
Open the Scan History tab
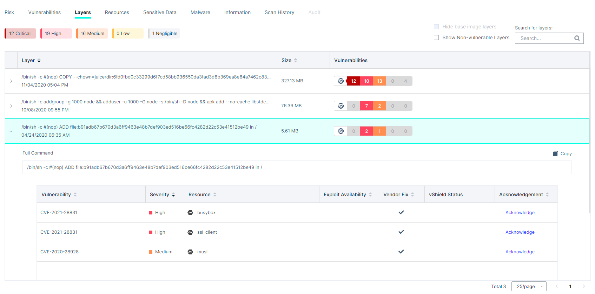279,12
